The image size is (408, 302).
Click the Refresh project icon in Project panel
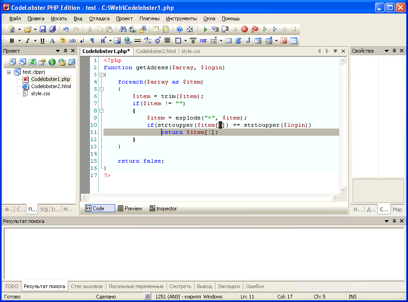point(32,62)
